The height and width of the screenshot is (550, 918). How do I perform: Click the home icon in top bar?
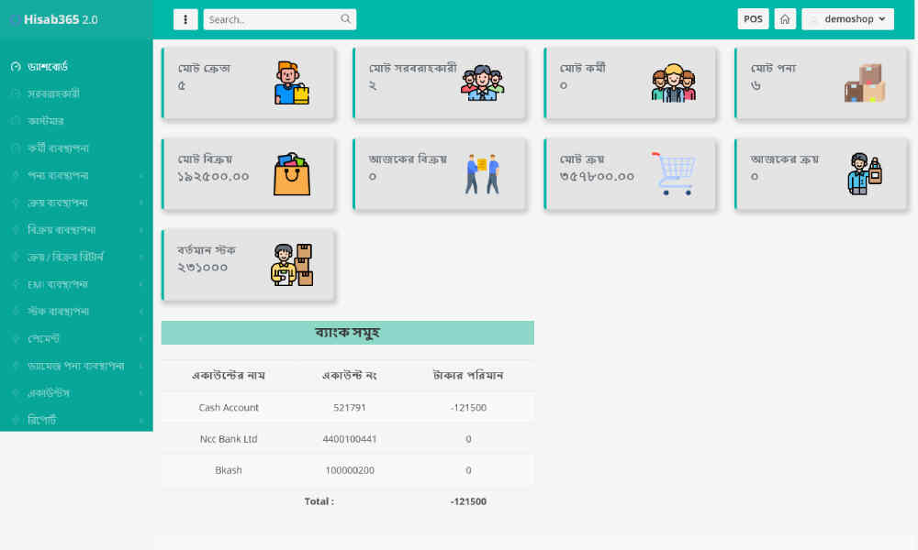coord(785,19)
